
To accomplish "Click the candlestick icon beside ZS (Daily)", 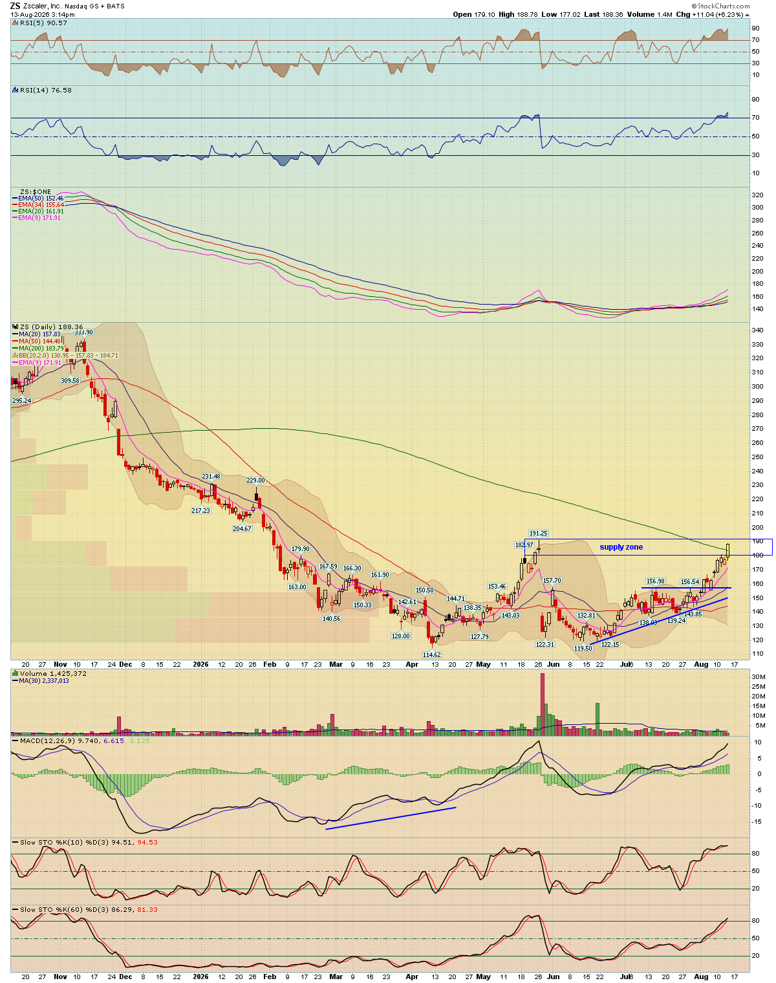I will (x=16, y=327).
